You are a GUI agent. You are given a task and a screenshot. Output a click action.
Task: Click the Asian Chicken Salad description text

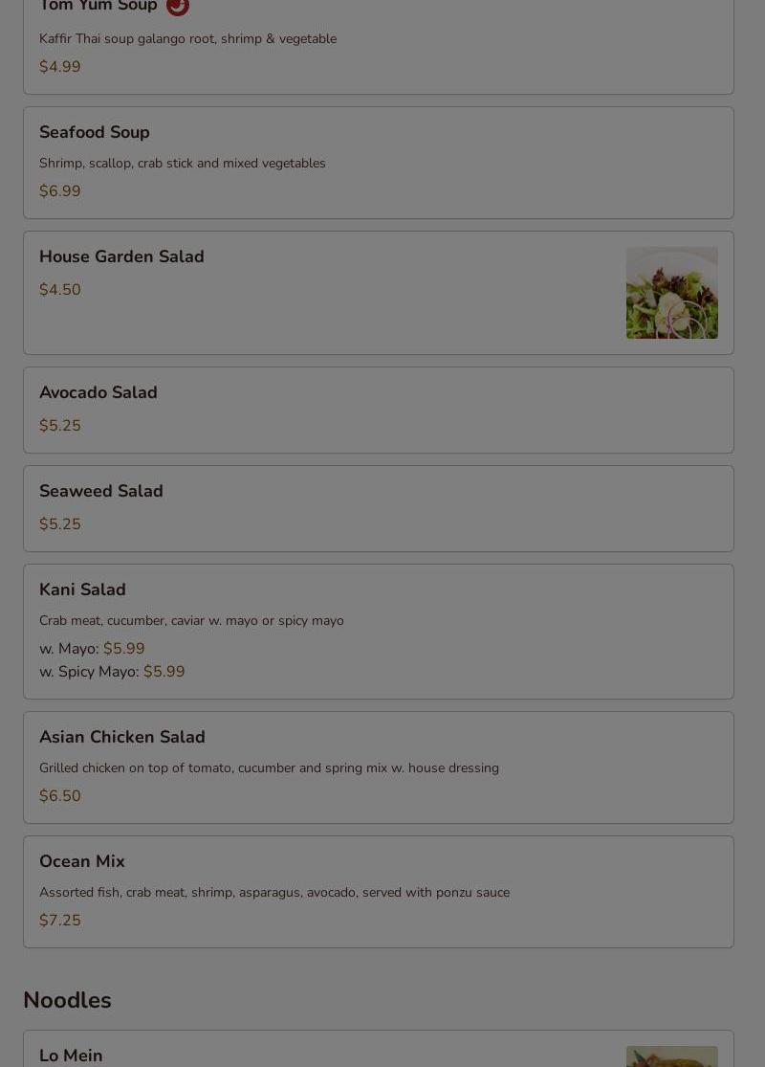pyautogui.click(x=270, y=768)
